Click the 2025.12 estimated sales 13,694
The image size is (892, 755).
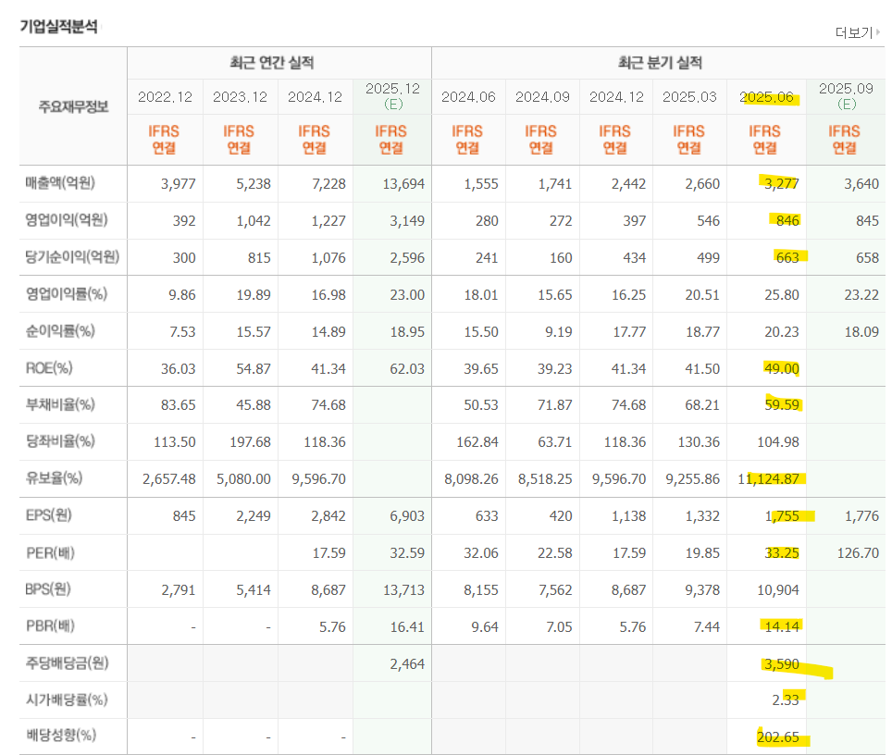403,184
